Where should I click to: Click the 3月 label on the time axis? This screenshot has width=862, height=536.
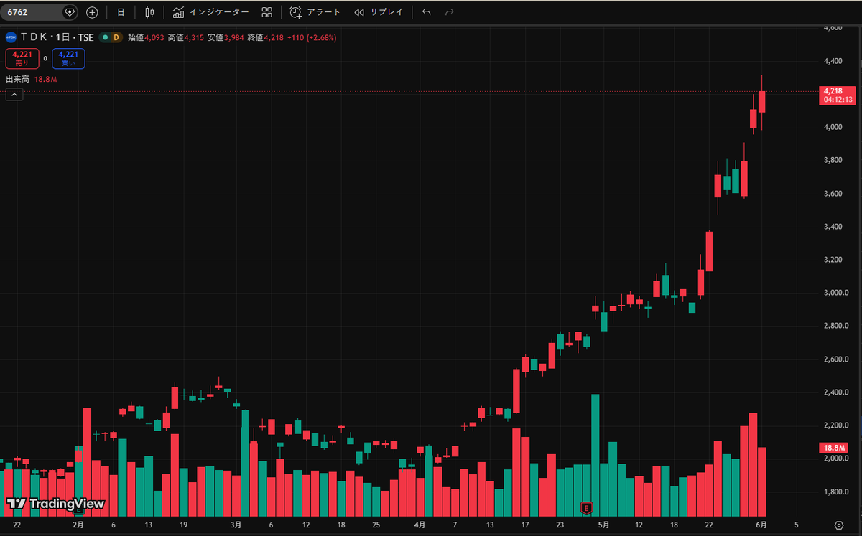(x=235, y=525)
